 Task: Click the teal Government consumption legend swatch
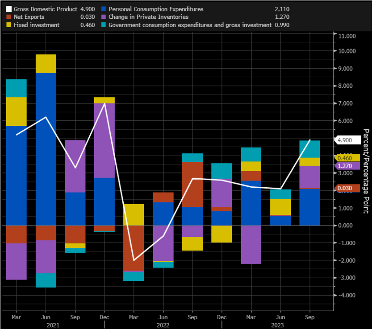tap(104, 25)
